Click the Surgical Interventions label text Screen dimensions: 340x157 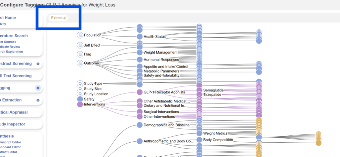161,112
